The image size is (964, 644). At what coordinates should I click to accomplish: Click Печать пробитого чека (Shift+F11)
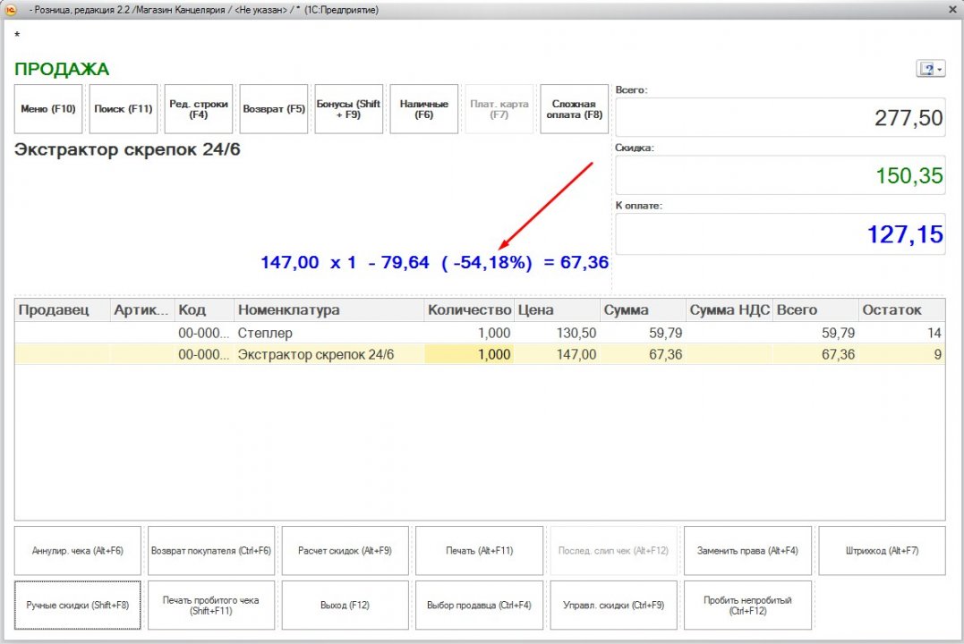211,606
